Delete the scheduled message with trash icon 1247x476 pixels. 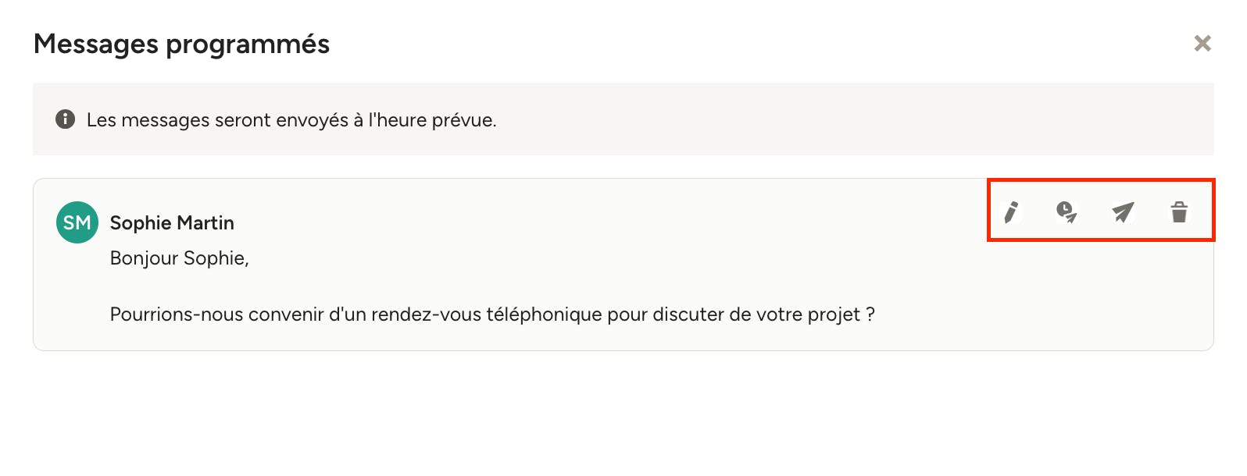pyautogui.click(x=1179, y=211)
